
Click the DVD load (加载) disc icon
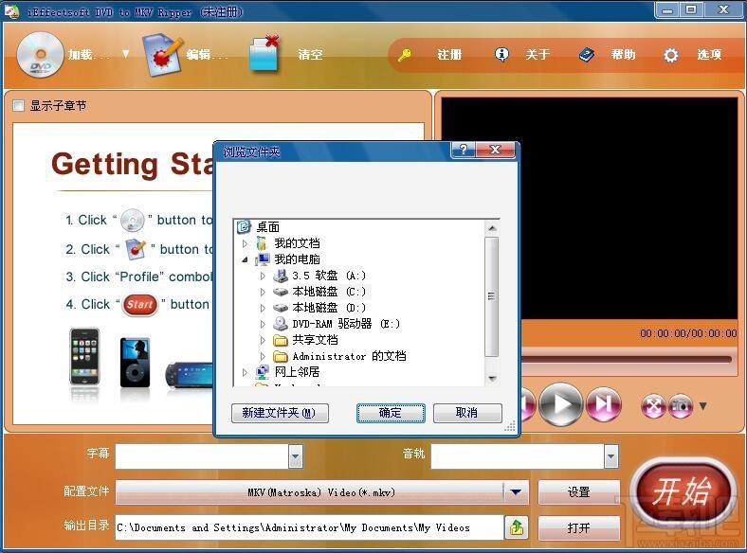coord(40,55)
